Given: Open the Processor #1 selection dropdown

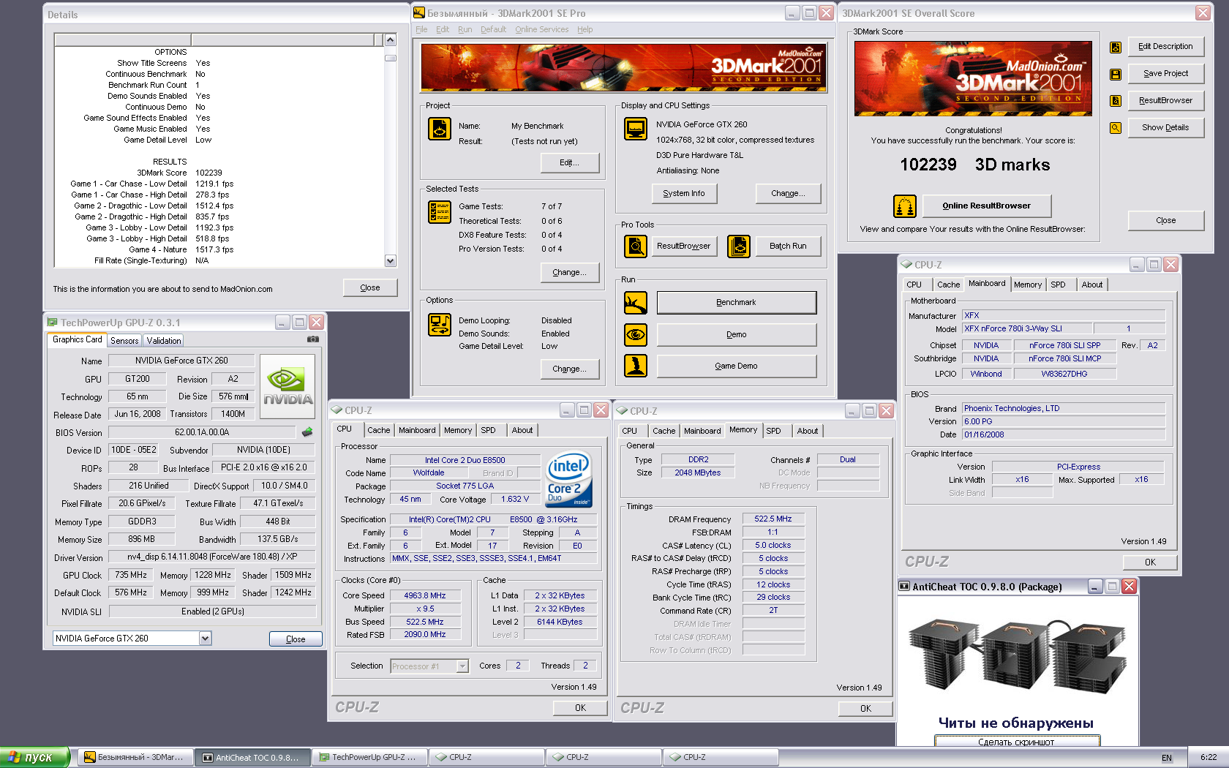Looking at the screenshot, I should click(x=462, y=666).
